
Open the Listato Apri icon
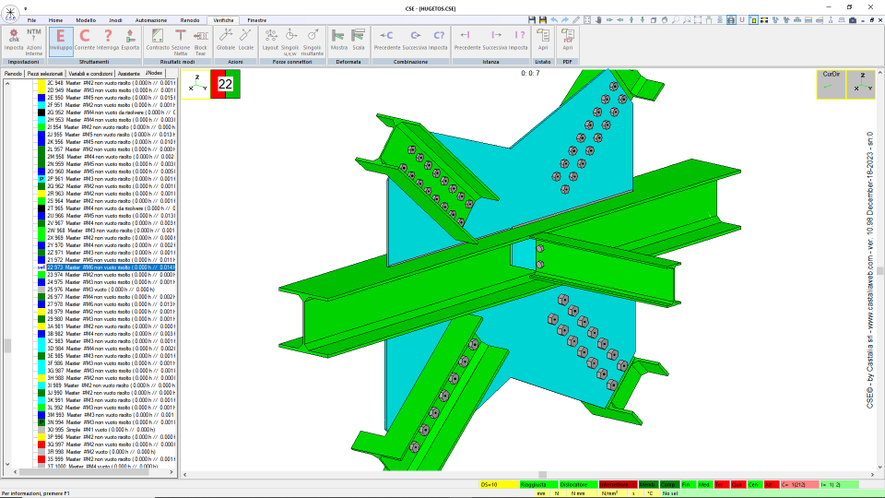click(x=543, y=40)
